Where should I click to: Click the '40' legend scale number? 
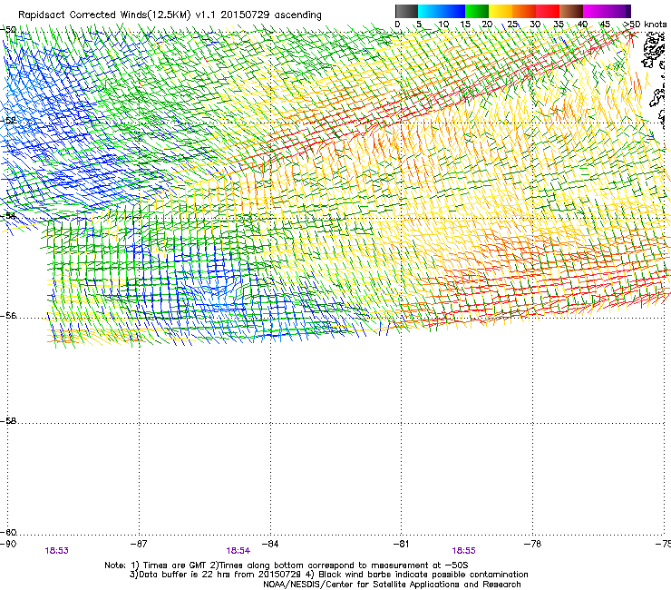(582, 24)
